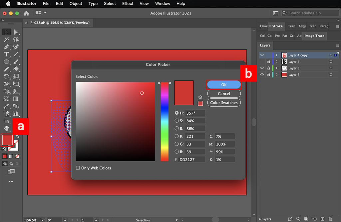Select the Direct Selection tool

[16, 32]
